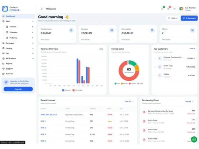199x149 pixels.
Task: Open Support in the sidebar
Action: 9,69
